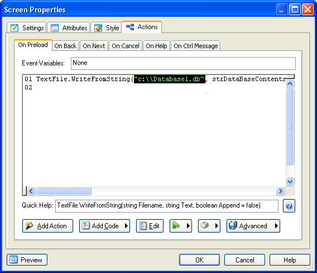Click the Quick Help text field

pos(167,206)
